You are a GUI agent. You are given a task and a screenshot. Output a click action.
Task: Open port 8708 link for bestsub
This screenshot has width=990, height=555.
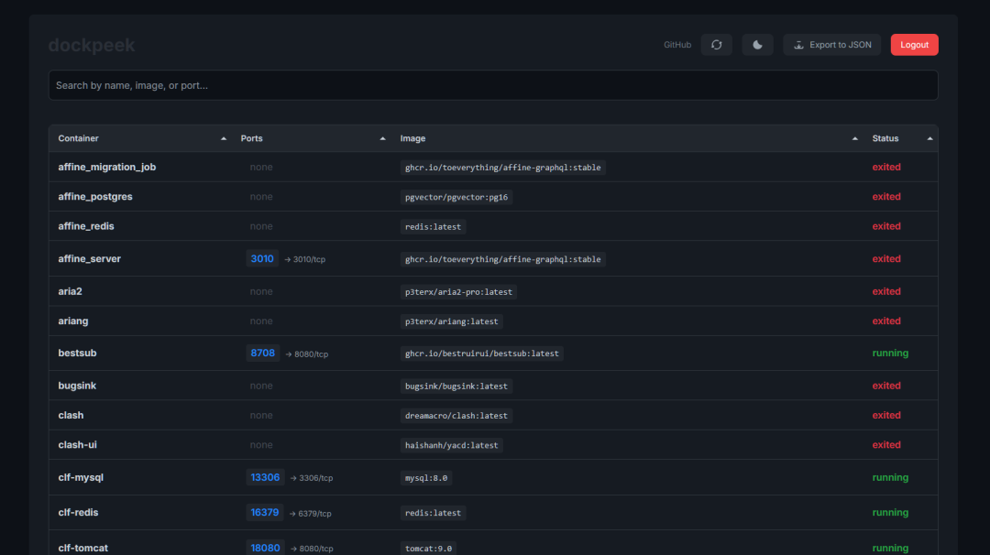click(x=263, y=354)
